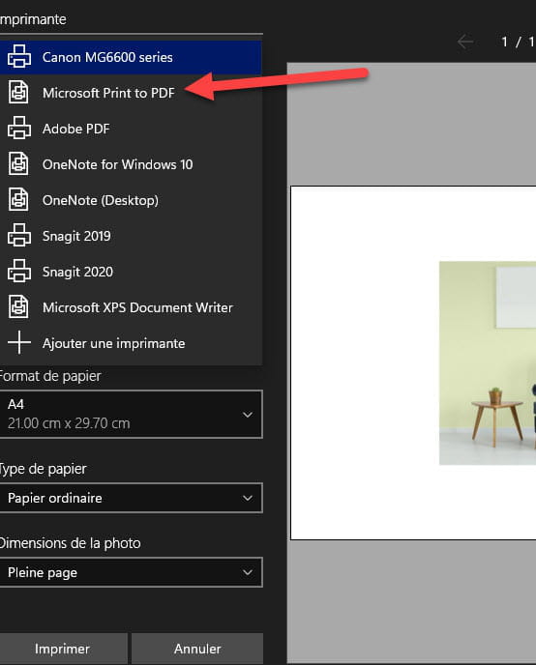This screenshot has height=665, width=536.
Task: Open the Format de papier A4 dropdown
Action: (131, 414)
